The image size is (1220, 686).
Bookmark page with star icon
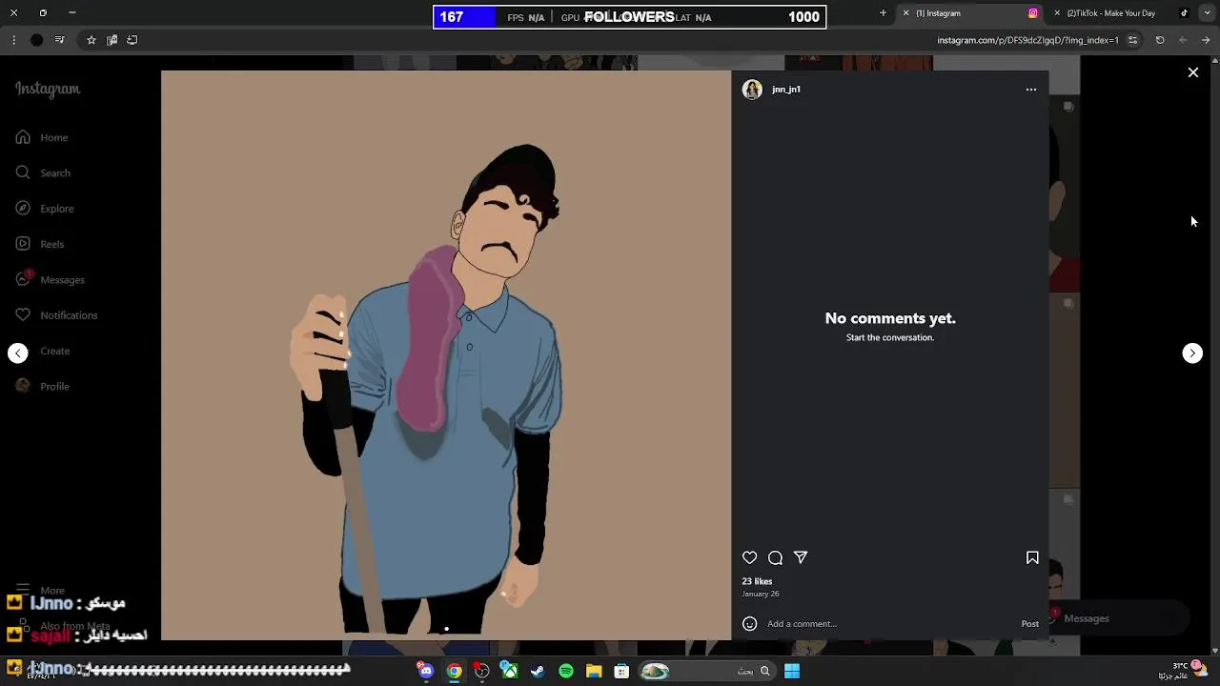click(91, 40)
